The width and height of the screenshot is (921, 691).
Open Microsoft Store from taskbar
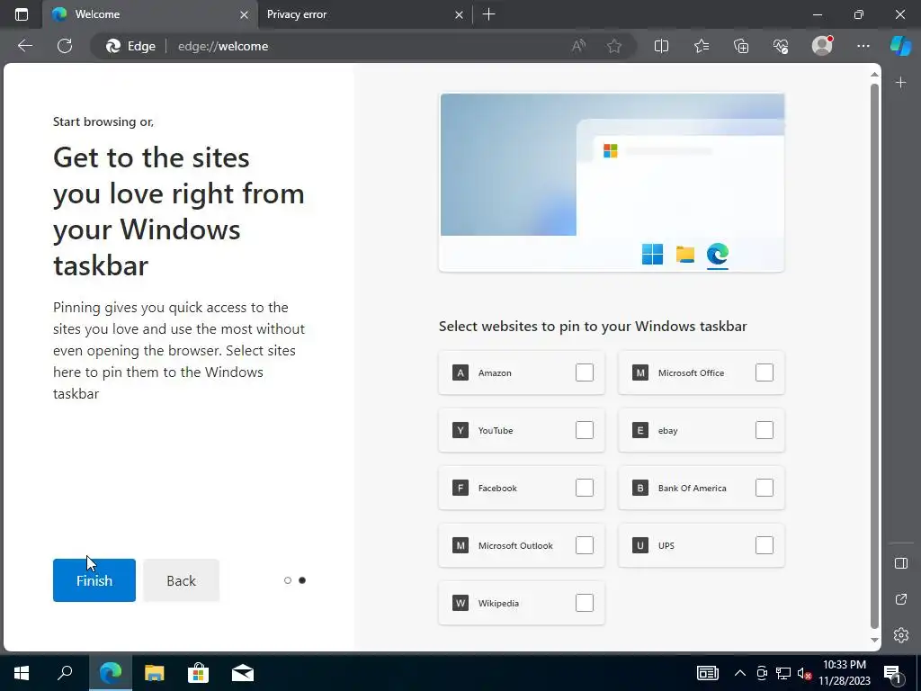199,673
